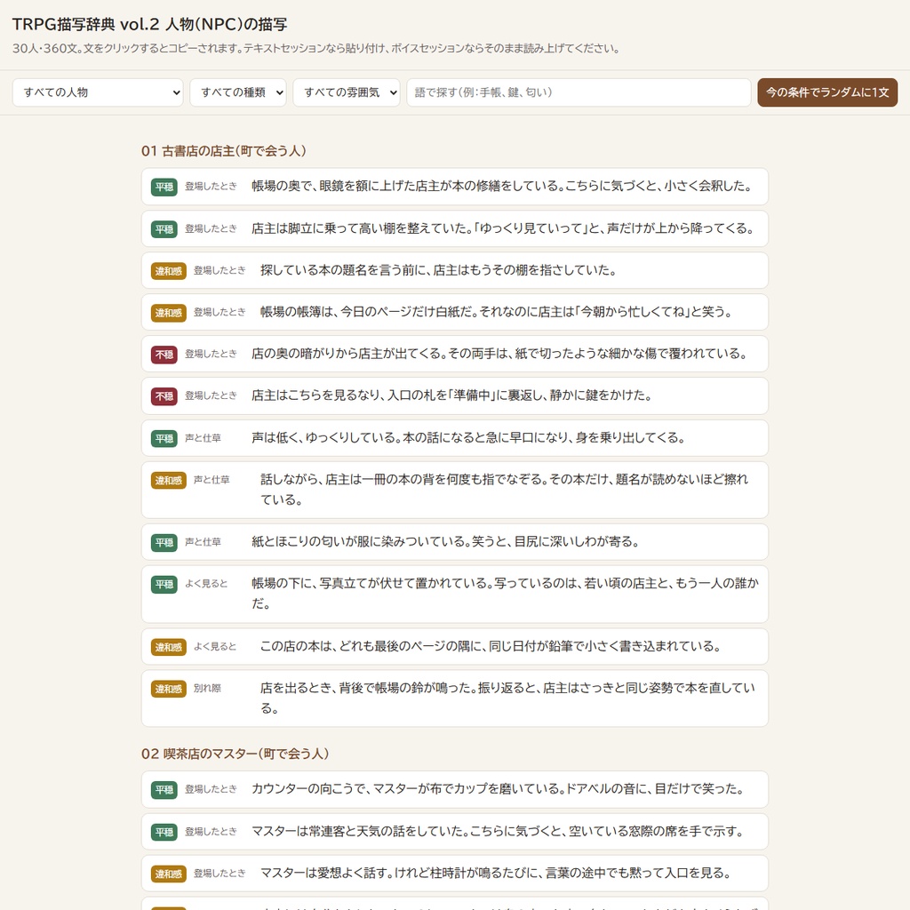Click 平穏 badge on 声は低く row

click(164, 439)
